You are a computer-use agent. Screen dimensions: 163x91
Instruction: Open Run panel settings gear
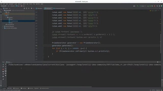[158, 62]
